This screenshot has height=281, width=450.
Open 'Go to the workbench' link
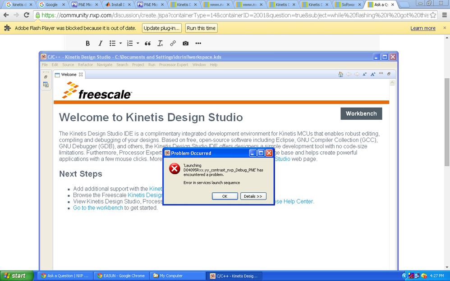98,208
